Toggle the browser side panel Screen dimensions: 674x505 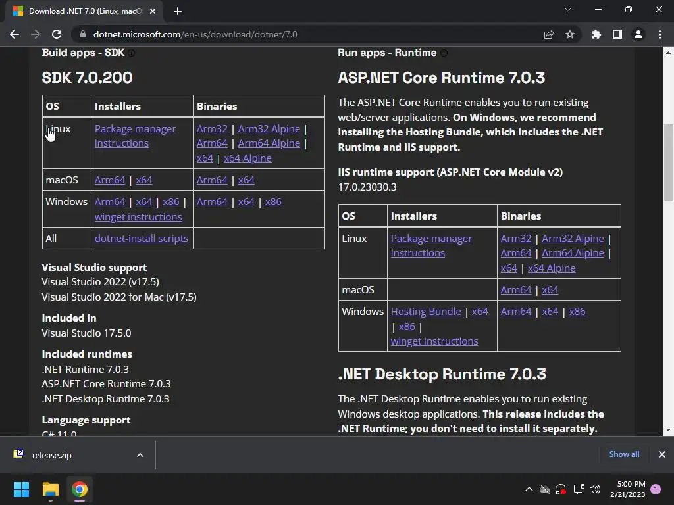click(x=617, y=34)
